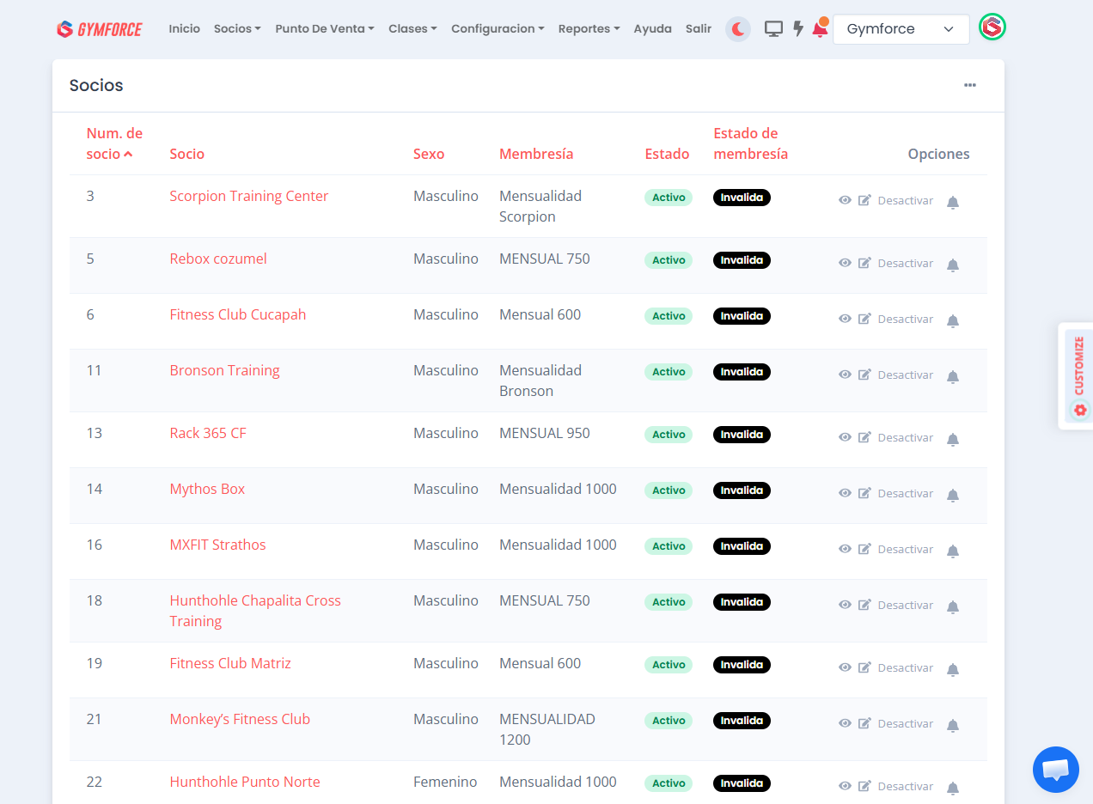Open Bronson Training member link
The height and width of the screenshot is (804, 1093).
point(224,370)
